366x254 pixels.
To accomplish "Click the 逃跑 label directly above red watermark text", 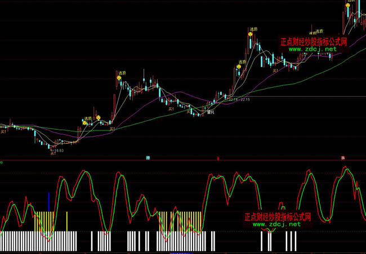I will tap(319, 31).
